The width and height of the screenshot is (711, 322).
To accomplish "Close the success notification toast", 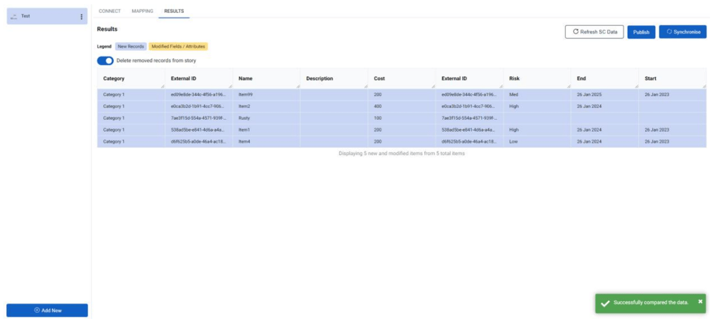I will (x=700, y=302).
